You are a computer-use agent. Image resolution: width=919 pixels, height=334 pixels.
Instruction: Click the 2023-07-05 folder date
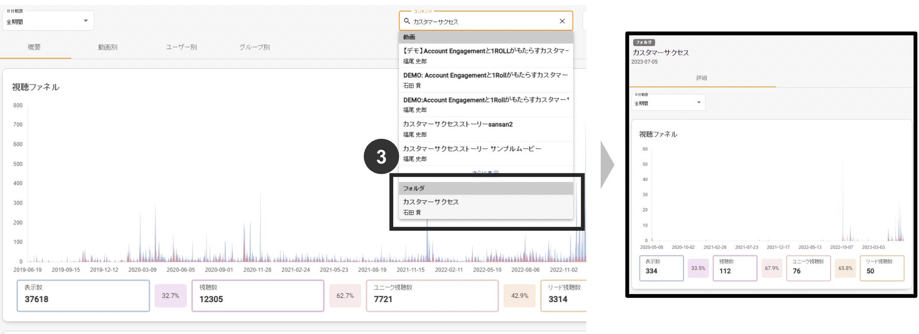pos(644,62)
